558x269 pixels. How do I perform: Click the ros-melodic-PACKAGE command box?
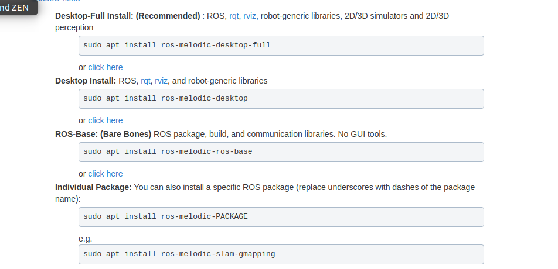[281, 216]
